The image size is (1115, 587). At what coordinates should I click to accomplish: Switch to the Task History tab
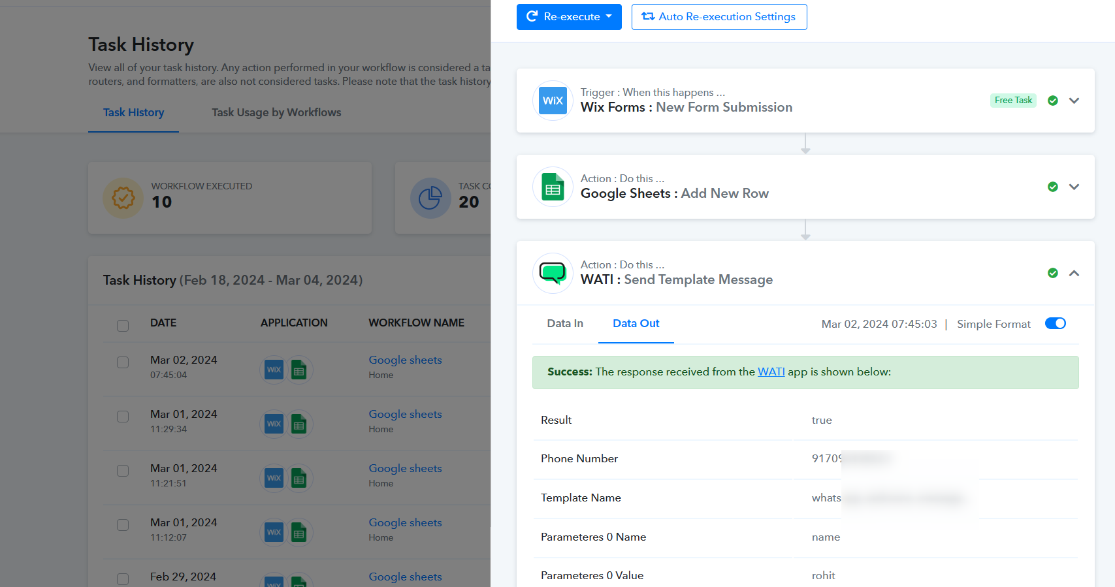coord(133,112)
